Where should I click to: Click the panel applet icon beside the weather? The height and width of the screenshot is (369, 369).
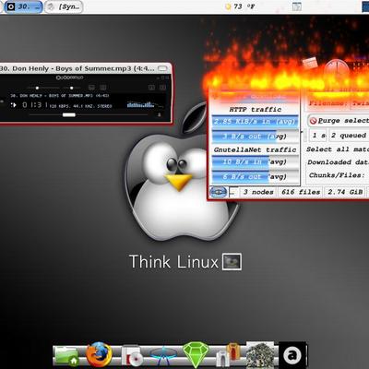click(297, 6)
